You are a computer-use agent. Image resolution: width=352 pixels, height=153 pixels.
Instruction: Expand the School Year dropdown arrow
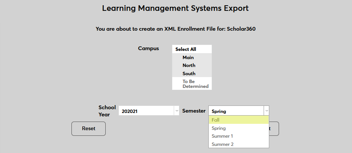(x=176, y=111)
